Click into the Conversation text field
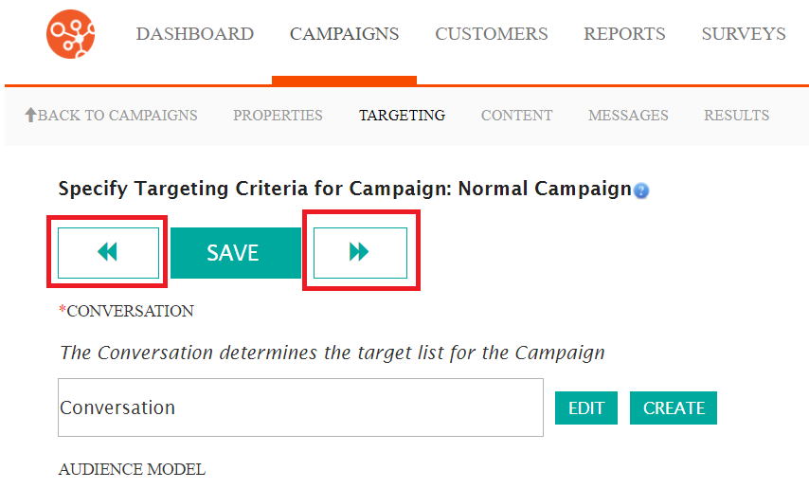809x489 pixels. 300,407
